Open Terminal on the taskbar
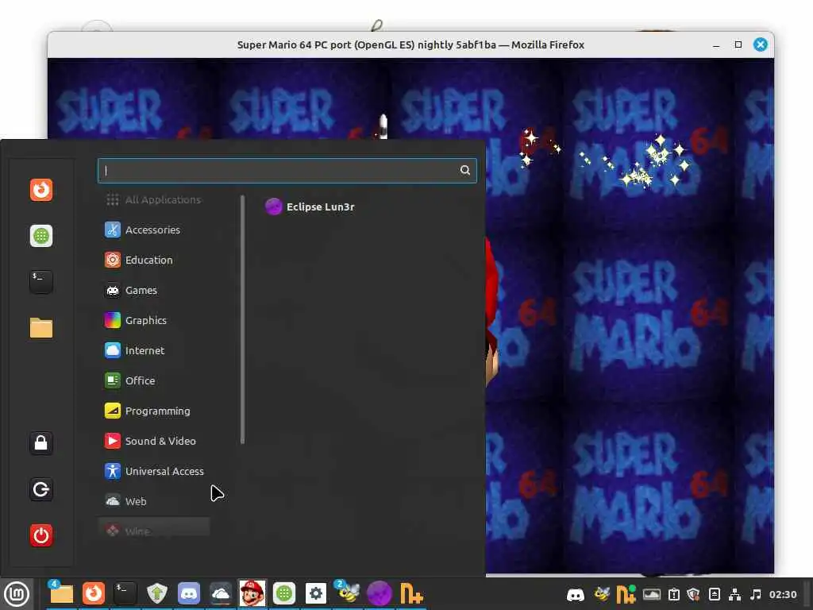813x610 pixels. pos(125,593)
